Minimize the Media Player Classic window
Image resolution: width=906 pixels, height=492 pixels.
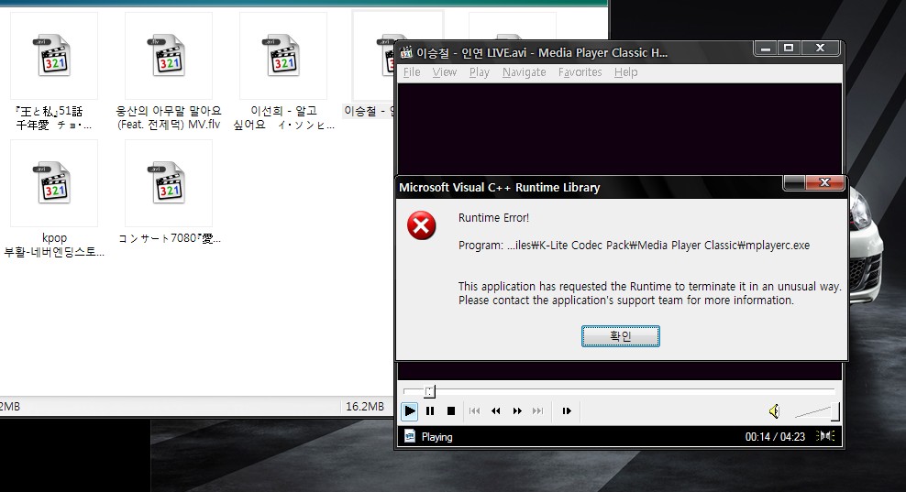pyautogui.click(x=766, y=49)
